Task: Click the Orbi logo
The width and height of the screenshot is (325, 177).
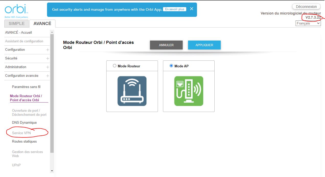Action: (16, 11)
